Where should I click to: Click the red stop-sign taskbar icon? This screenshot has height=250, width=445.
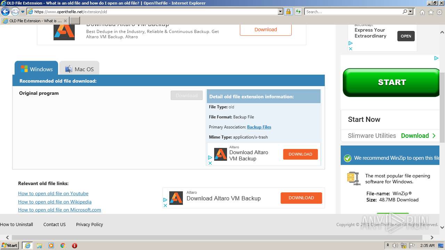click(x=74, y=245)
